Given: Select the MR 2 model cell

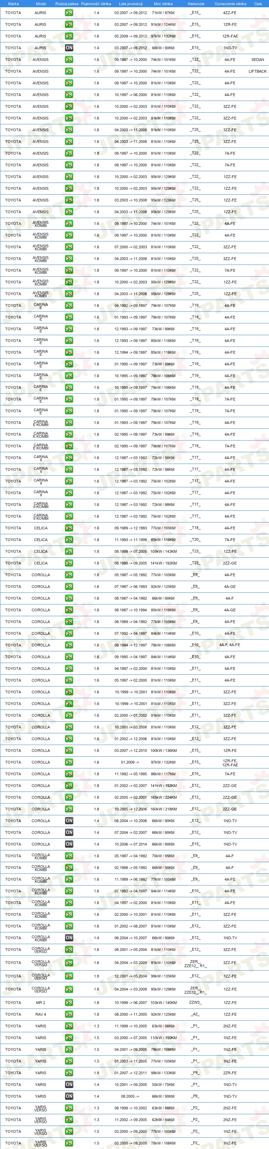Looking at the screenshot, I should (41, 1003).
